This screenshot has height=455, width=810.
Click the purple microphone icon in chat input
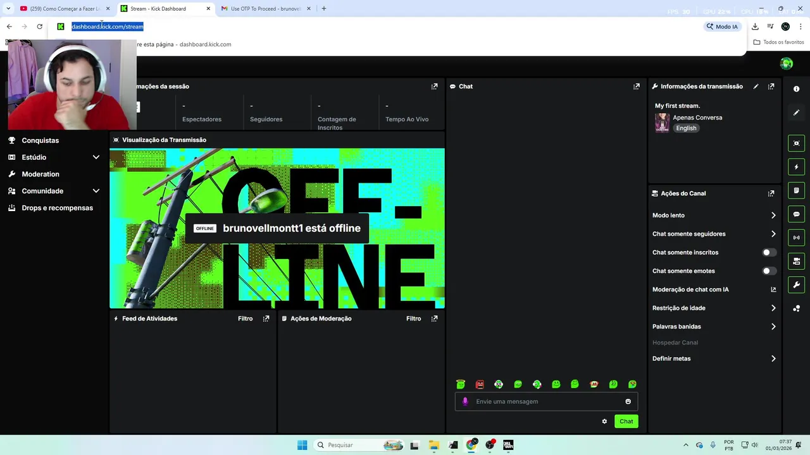tap(465, 401)
